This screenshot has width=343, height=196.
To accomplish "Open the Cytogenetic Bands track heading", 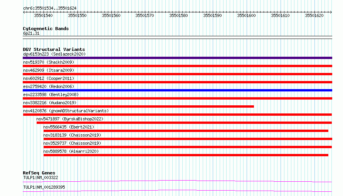I will (46, 29).
